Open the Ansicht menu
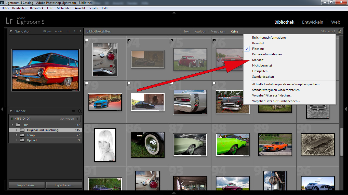The height and width of the screenshot is (195, 348). 80,8
